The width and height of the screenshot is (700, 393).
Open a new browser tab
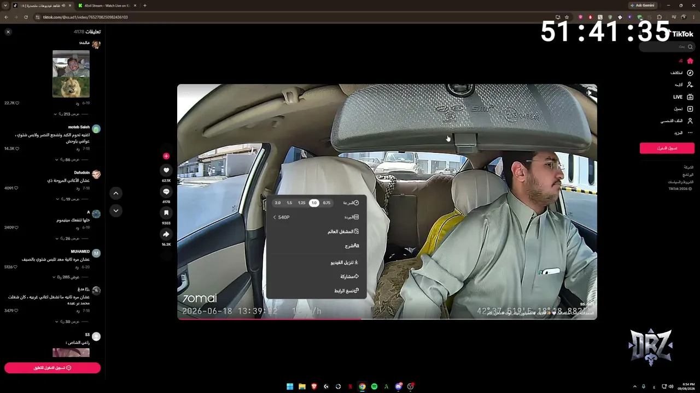pyautogui.click(x=145, y=5)
